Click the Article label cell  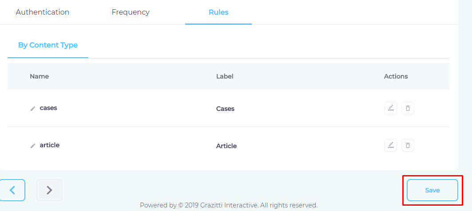[x=226, y=146]
